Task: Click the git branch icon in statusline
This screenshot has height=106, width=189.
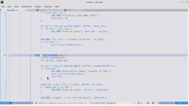Action: tap(14, 103)
